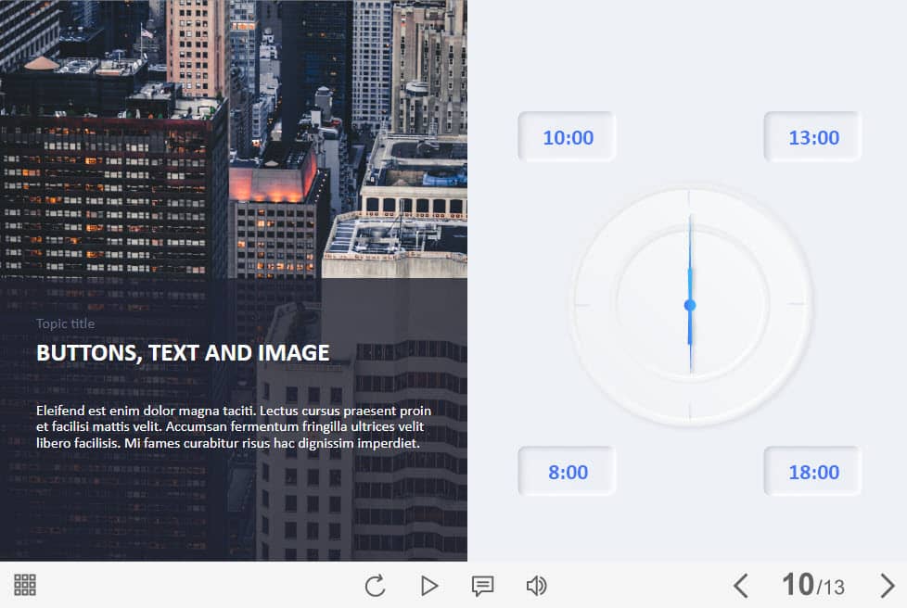Pick the 8:00 time button

(x=568, y=472)
